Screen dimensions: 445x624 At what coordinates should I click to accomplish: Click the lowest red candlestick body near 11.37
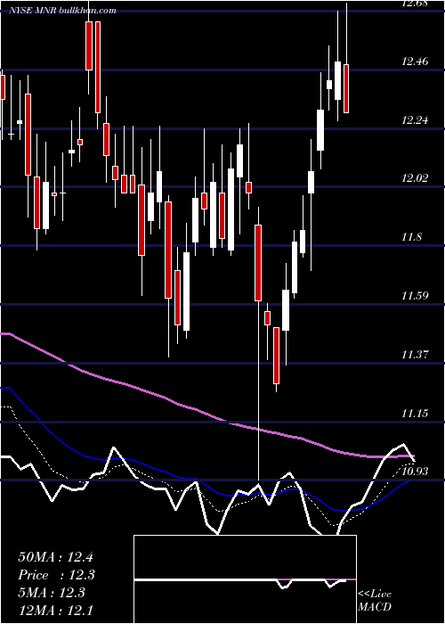(276, 356)
